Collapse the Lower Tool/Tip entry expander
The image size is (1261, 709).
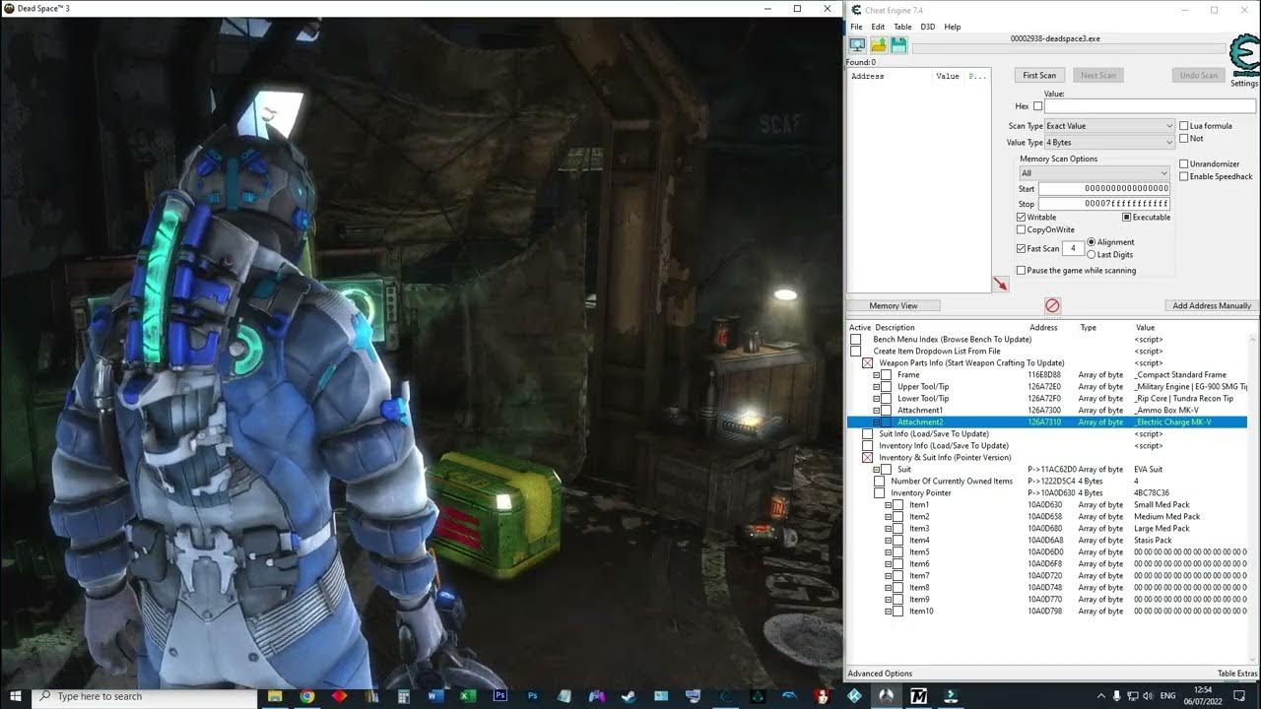877,399
